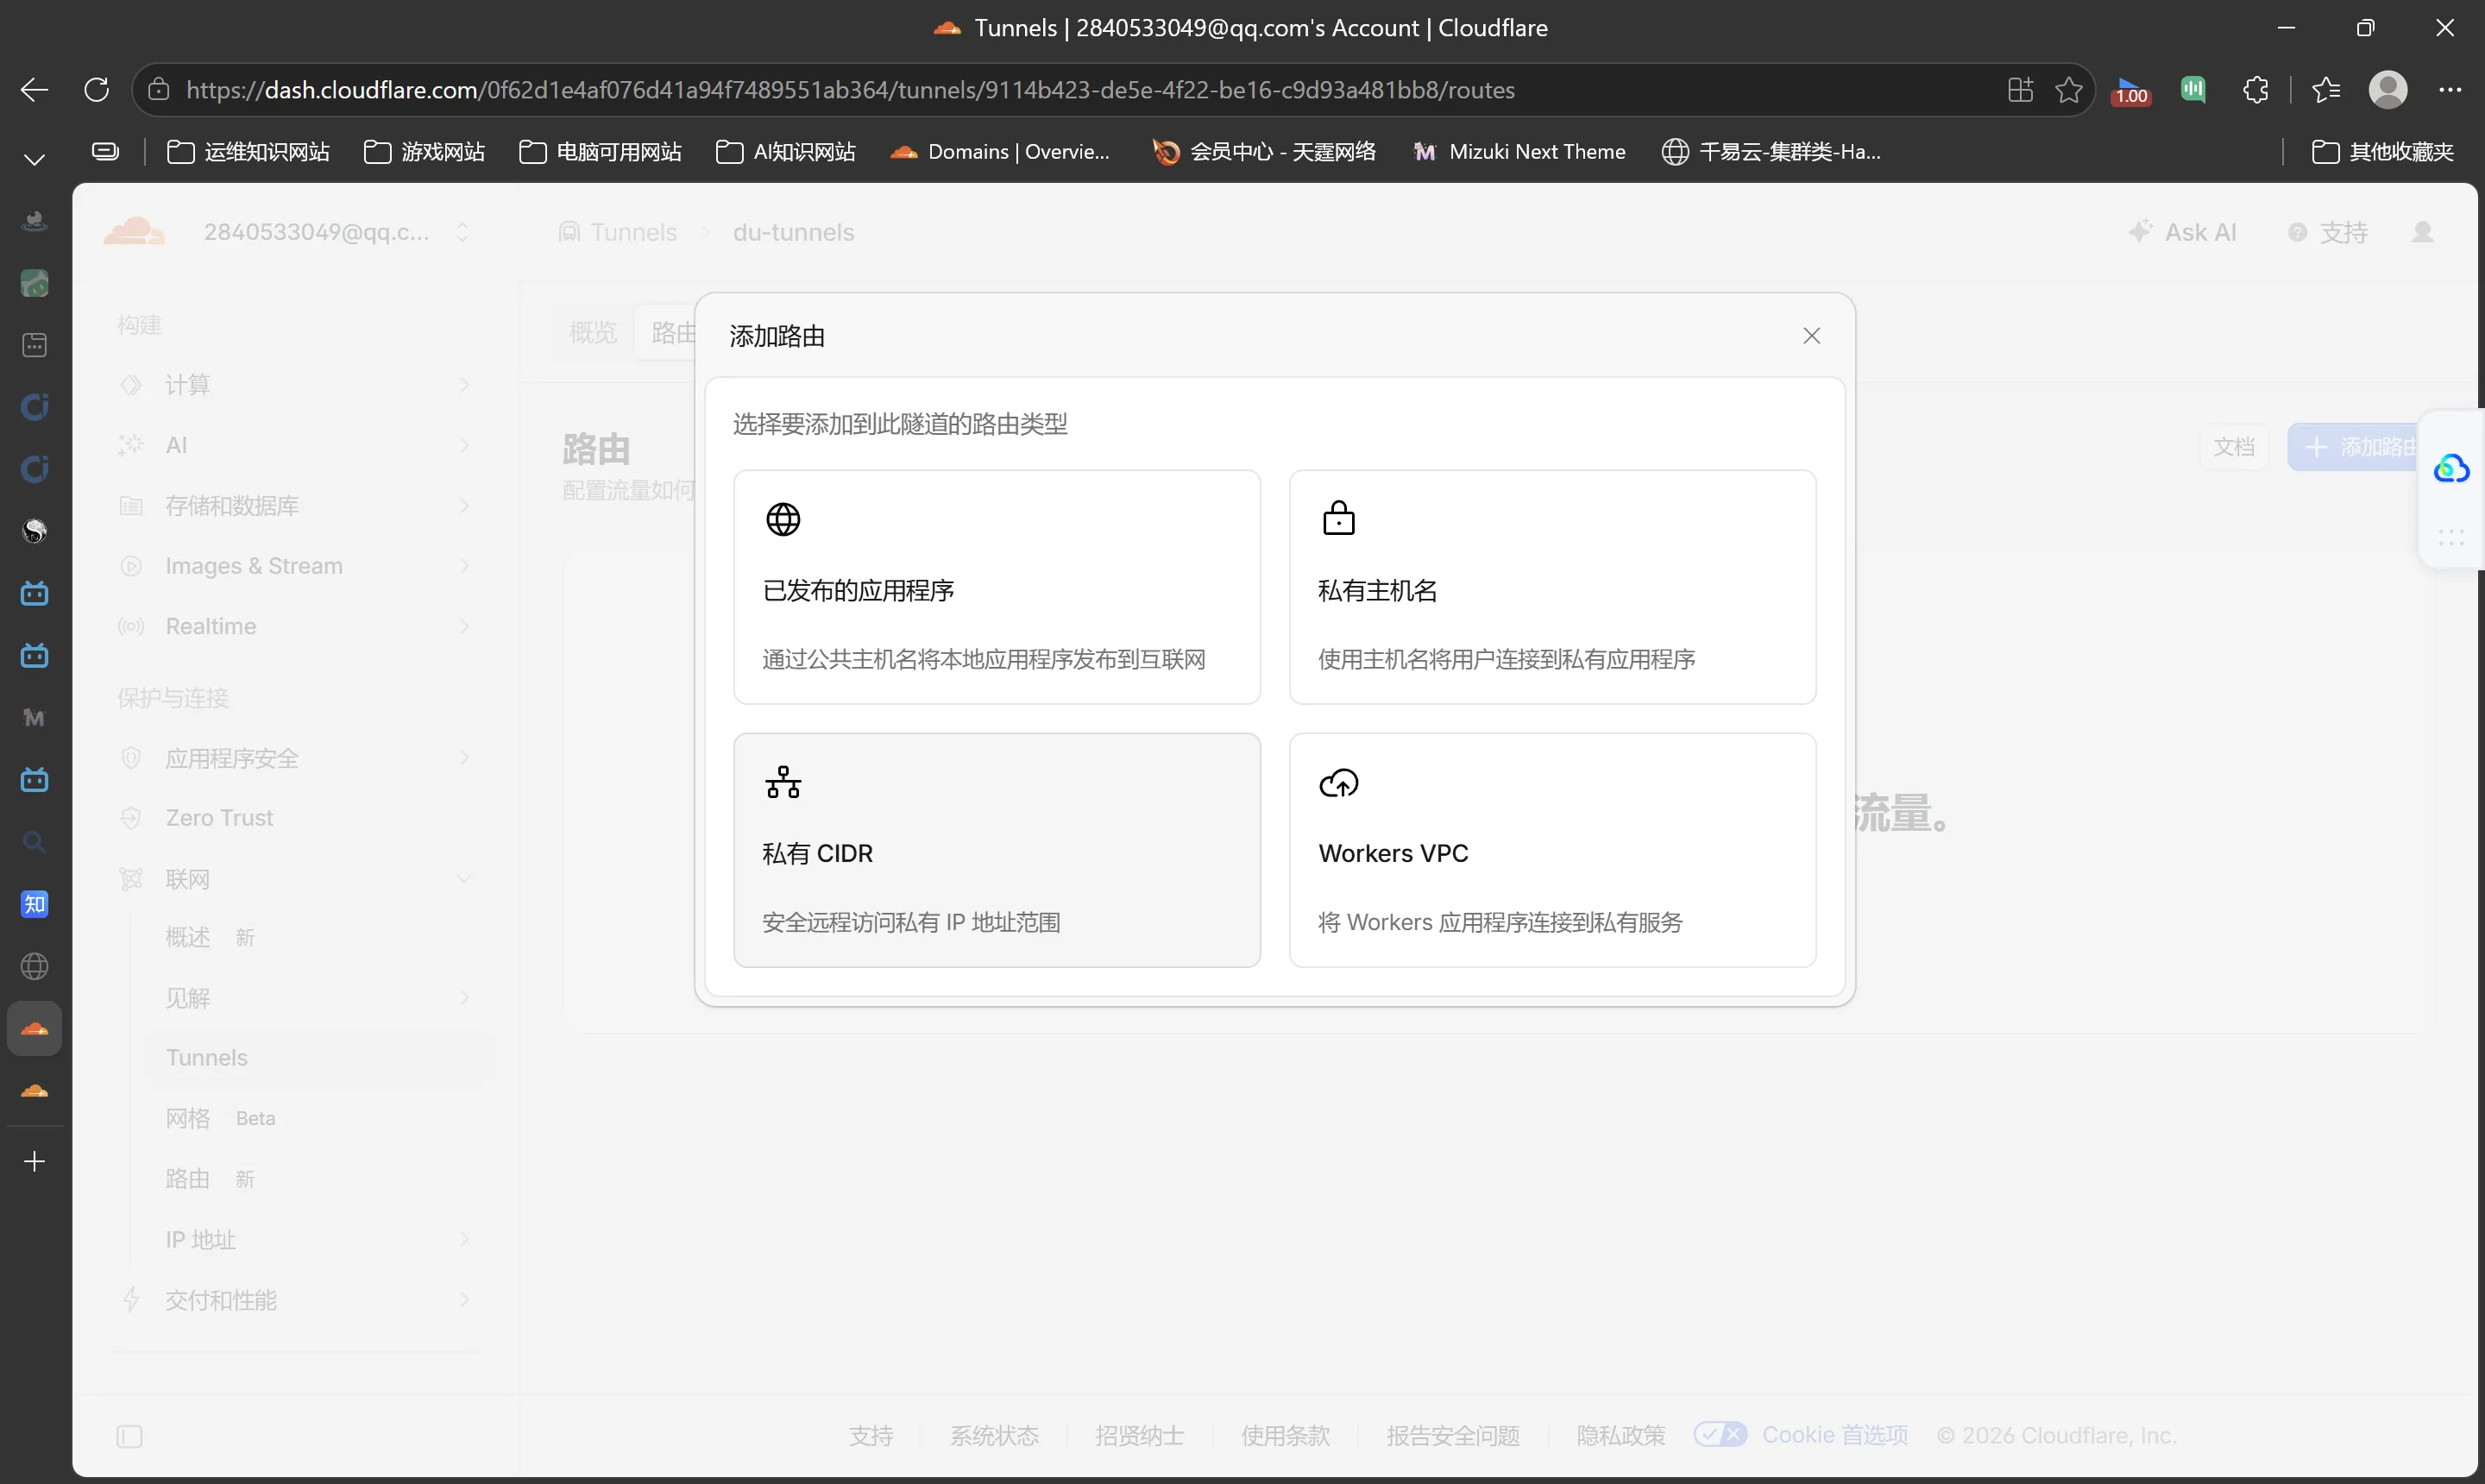The image size is (2485, 1484).
Task: Open the browser profile avatar
Action: pyautogui.click(x=2388, y=90)
